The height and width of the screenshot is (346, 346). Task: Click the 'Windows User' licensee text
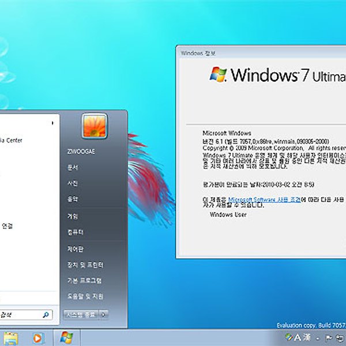point(228,215)
